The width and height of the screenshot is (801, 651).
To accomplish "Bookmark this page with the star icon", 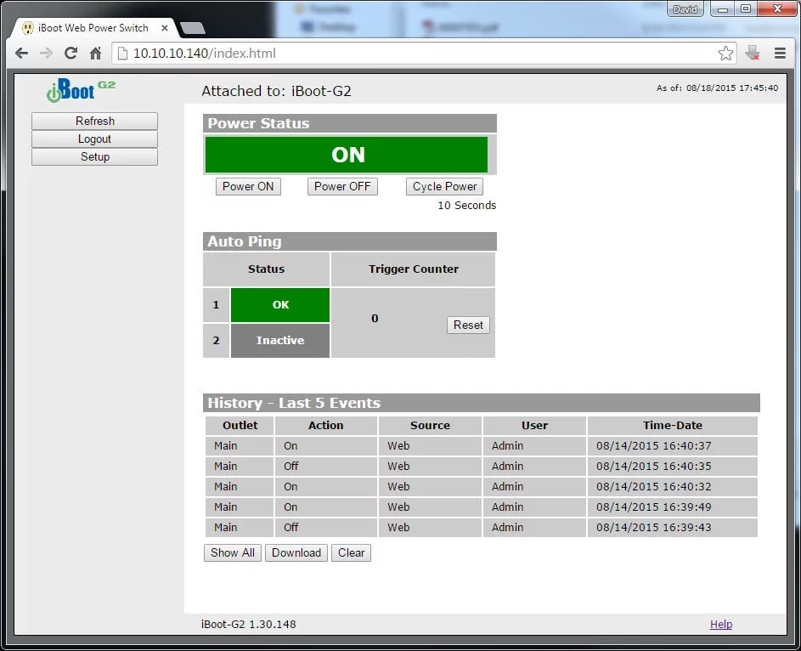I will [725, 54].
